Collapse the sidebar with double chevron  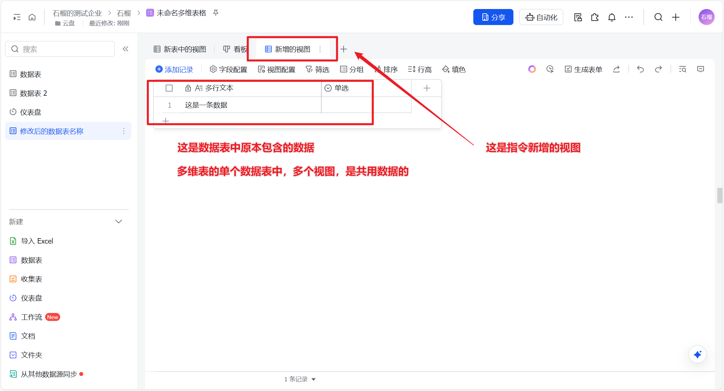(x=125, y=49)
